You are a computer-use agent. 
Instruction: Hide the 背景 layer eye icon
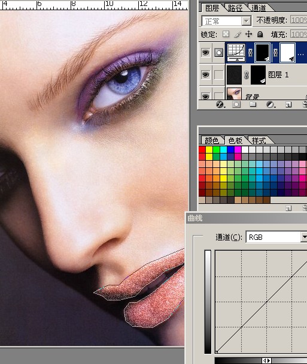205,96
